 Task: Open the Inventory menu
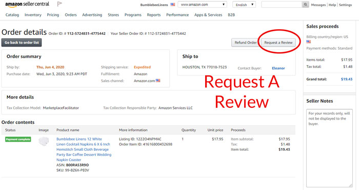pos(33,15)
